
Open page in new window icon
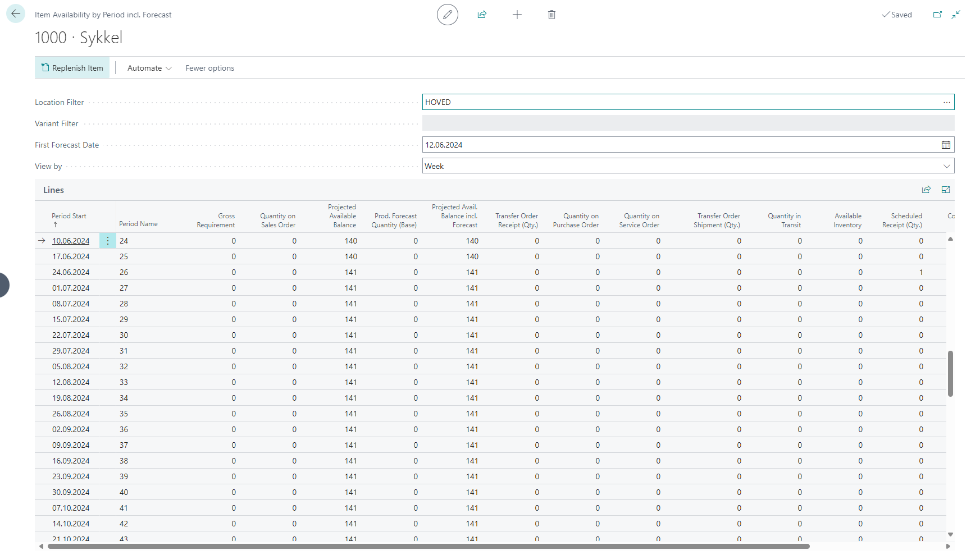tap(937, 15)
